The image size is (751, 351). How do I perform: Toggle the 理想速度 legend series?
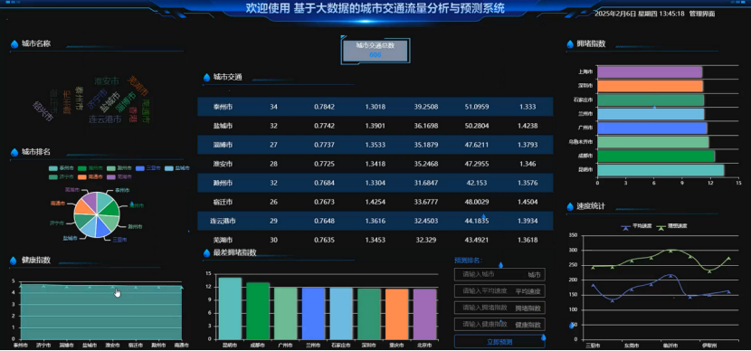tap(671, 225)
